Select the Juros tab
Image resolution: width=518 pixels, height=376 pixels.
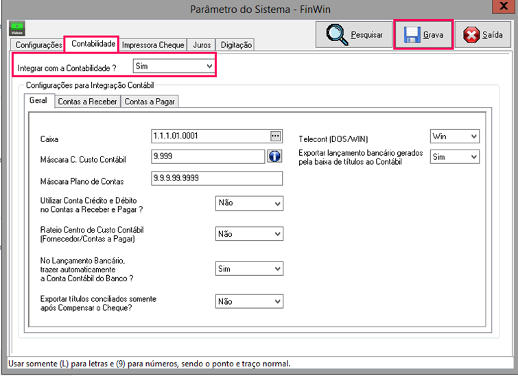click(203, 45)
